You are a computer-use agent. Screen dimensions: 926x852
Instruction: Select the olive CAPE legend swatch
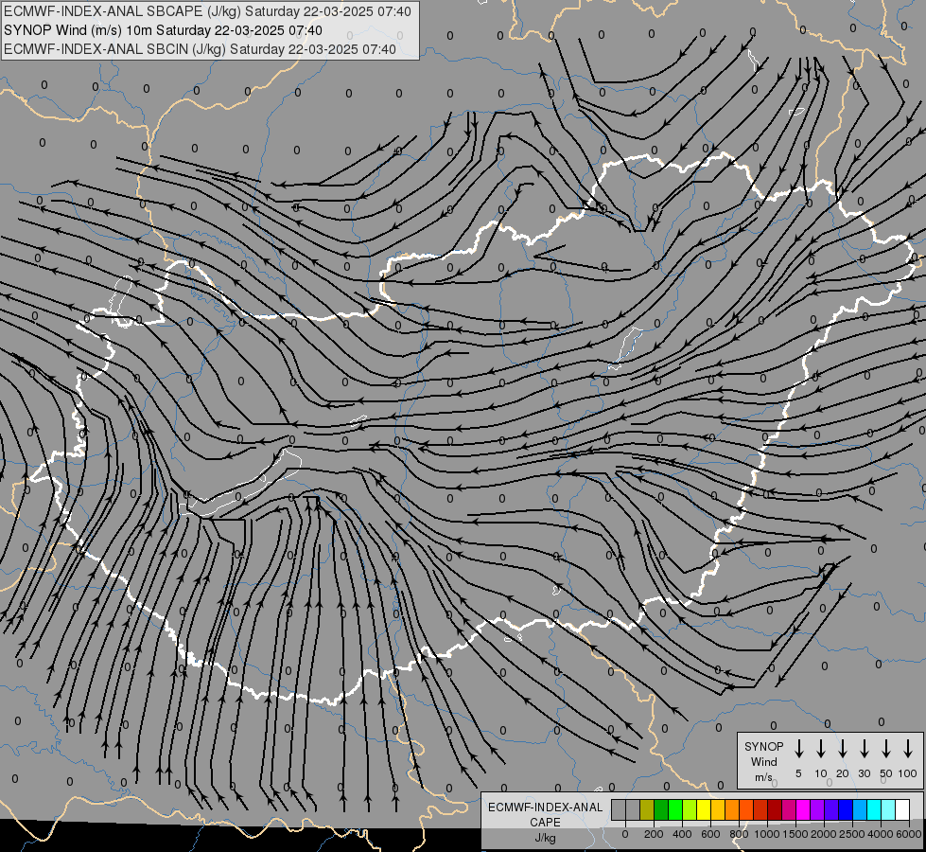647,810
